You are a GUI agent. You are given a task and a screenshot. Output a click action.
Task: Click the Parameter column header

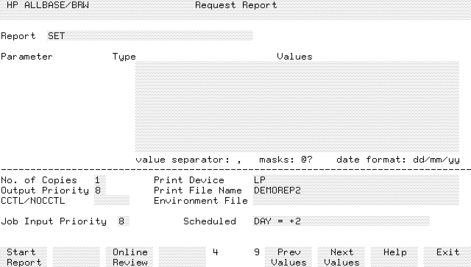click(x=26, y=57)
